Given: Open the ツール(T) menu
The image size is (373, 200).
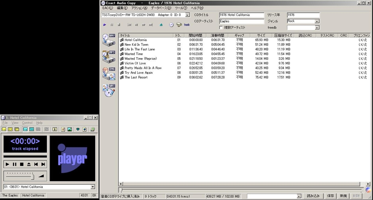Looking at the screenshot, I should (x=181, y=8).
